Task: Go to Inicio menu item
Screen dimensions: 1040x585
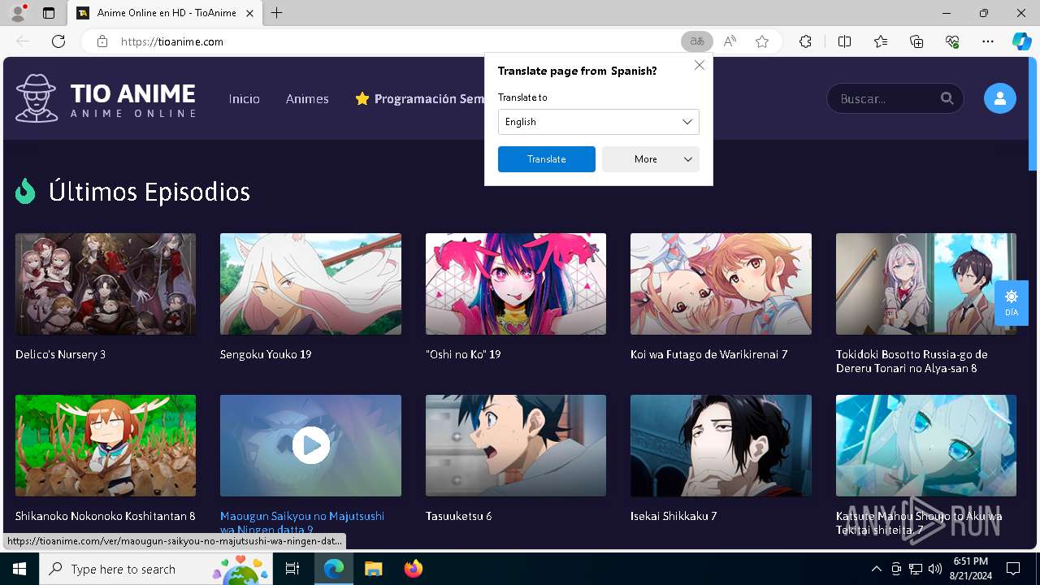Action: 245,98
